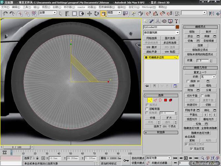
Task: Activate Vertex sub-object selection mode
Action: point(149,100)
